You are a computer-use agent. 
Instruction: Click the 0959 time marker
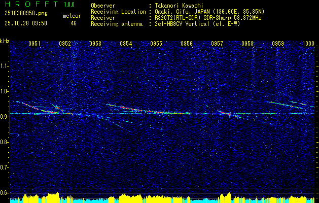pyautogui.click(x=278, y=43)
